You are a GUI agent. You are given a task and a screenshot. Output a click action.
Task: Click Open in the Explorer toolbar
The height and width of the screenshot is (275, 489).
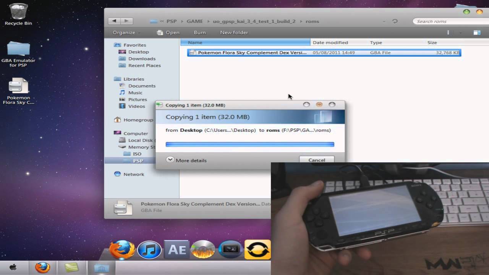click(x=168, y=32)
